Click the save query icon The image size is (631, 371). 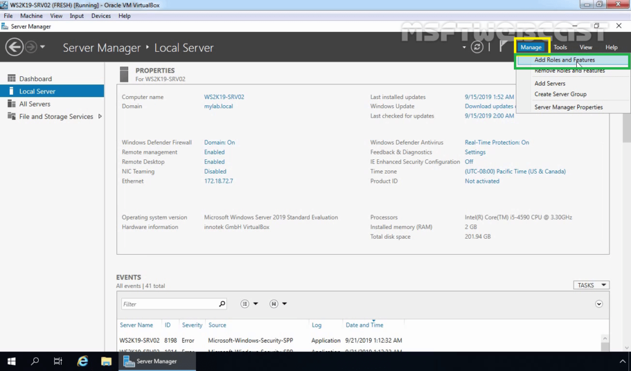point(274,304)
